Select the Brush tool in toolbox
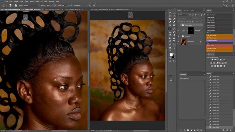This screenshot has height=132, width=235. click(x=170, y=29)
